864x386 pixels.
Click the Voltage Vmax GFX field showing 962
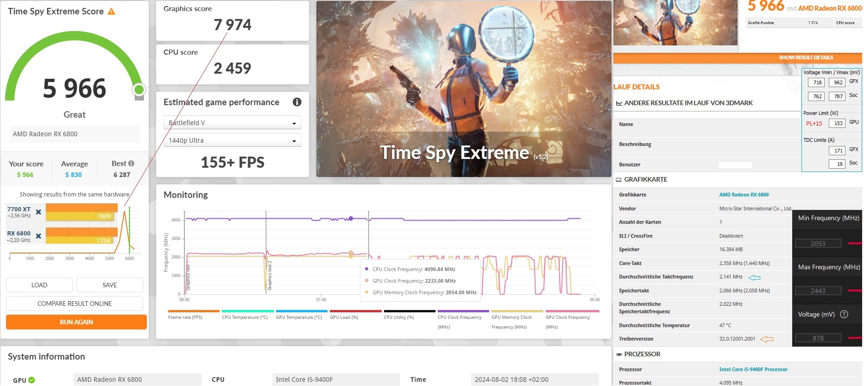coord(837,82)
